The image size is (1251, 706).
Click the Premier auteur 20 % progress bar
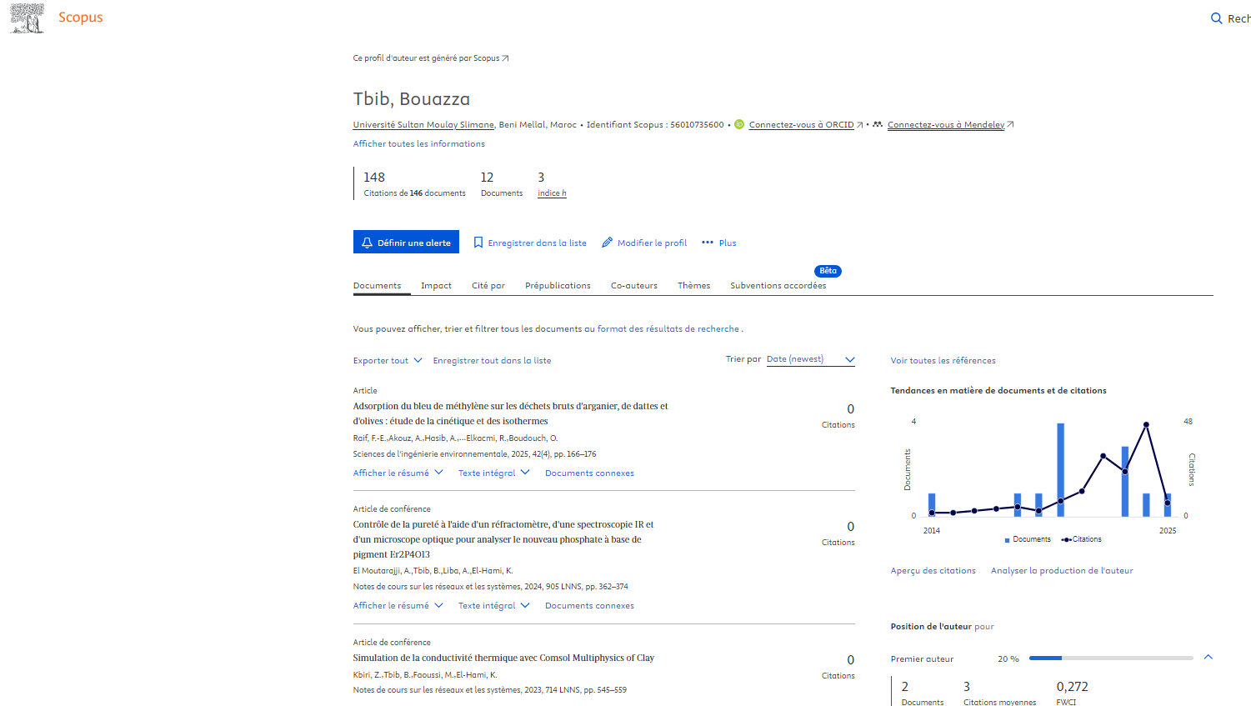click(x=1110, y=658)
